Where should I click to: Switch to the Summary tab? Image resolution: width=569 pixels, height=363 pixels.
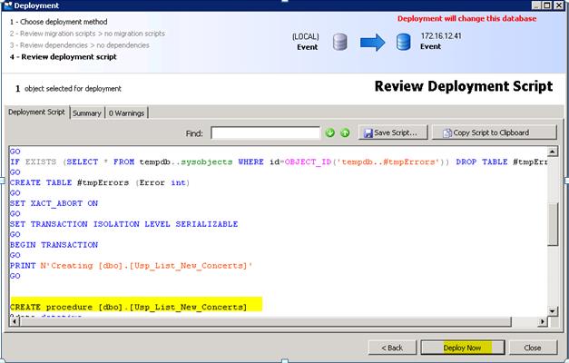87,113
